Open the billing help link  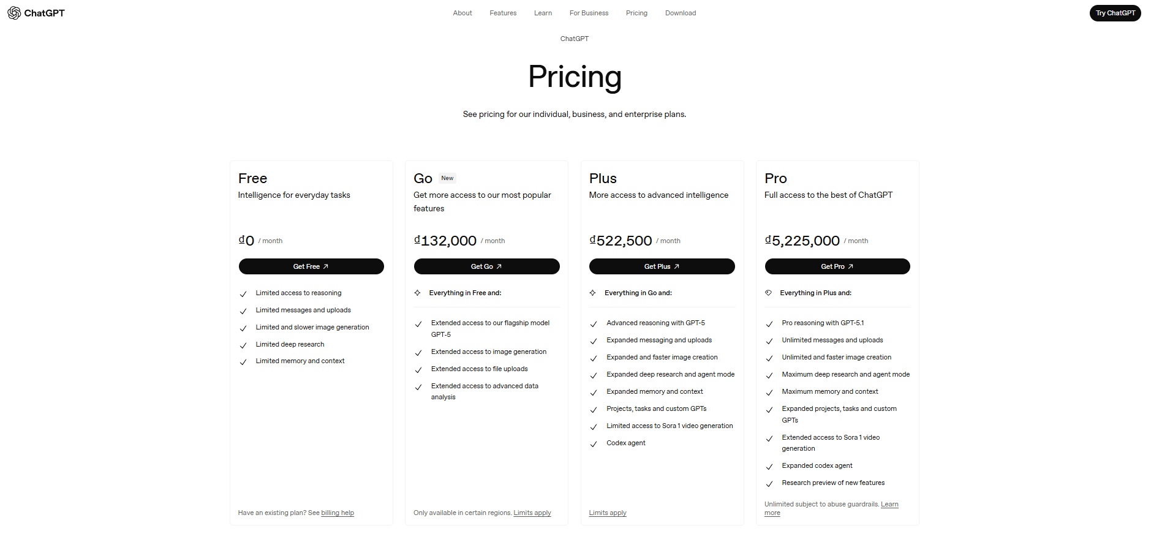(338, 513)
